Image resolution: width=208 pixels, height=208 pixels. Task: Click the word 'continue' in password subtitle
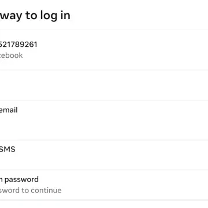pos(46,190)
